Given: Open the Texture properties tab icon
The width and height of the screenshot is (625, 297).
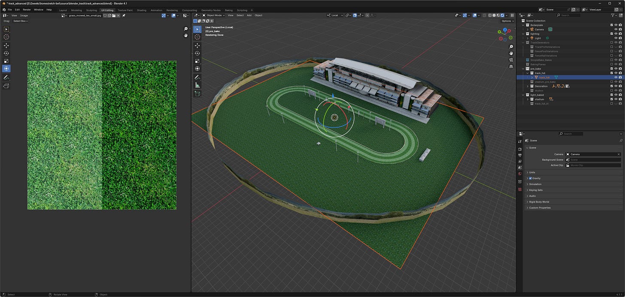Looking at the screenshot, I should tap(520, 189).
